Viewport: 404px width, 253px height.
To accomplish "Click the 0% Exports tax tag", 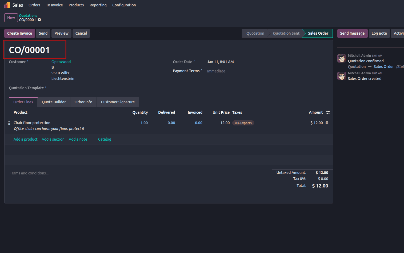I will [243, 123].
